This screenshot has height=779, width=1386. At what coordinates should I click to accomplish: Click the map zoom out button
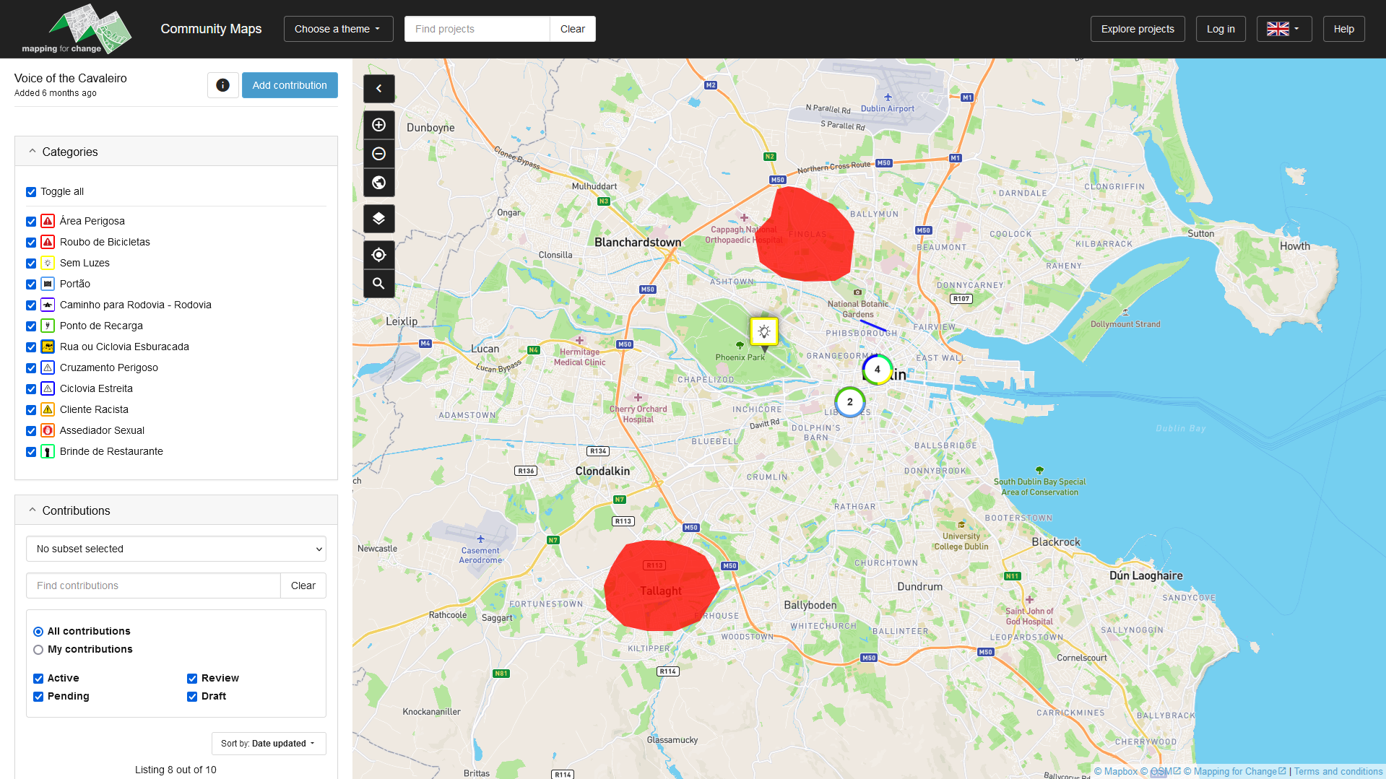pyautogui.click(x=378, y=154)
